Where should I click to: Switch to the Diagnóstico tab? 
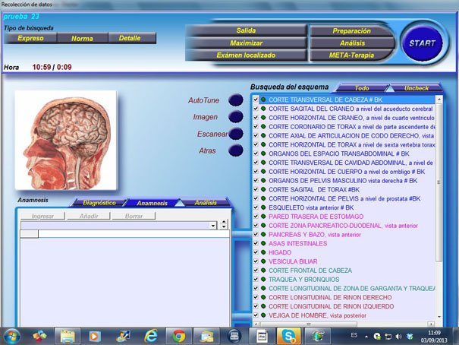pos(99,203)
